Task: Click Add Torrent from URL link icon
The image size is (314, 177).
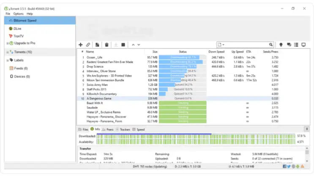Action: 88,45
